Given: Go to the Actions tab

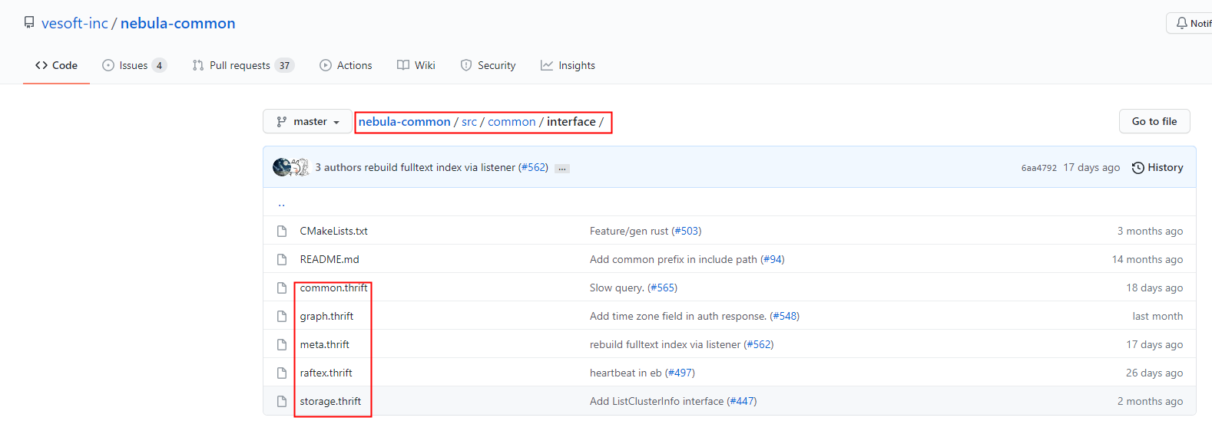Looking at the screenshot, I should (346, 65).
